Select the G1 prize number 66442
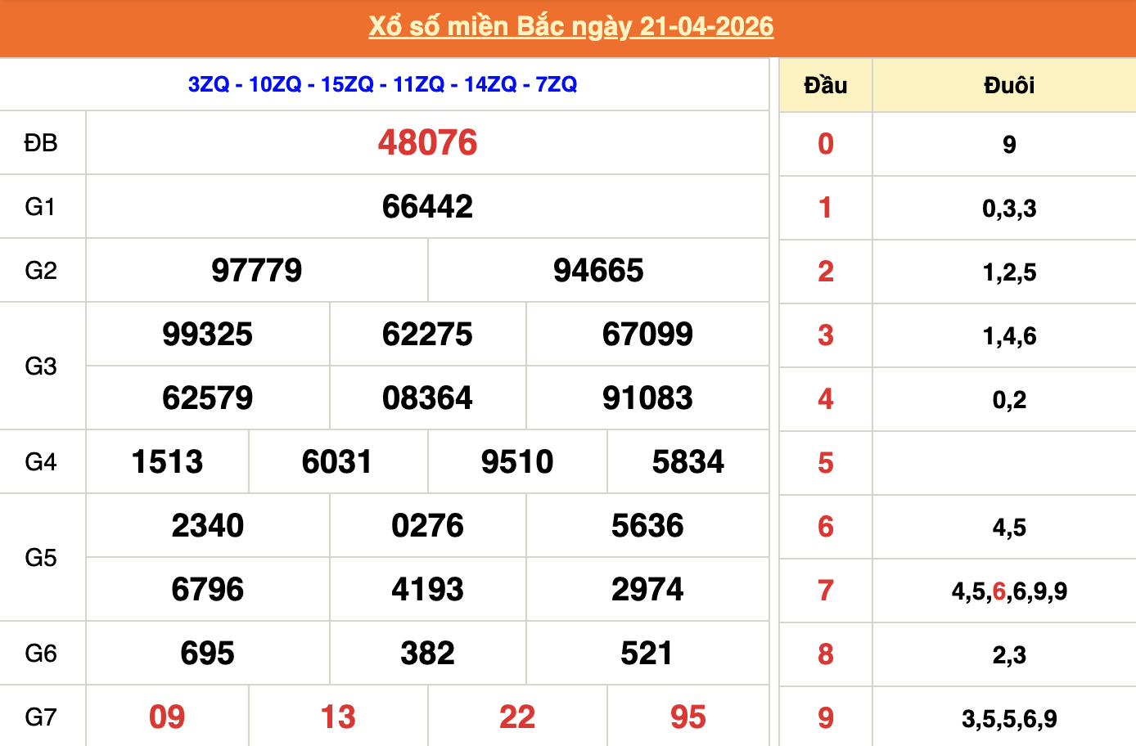This screenshot has width=1136, height=746. [x=427, y=207]
